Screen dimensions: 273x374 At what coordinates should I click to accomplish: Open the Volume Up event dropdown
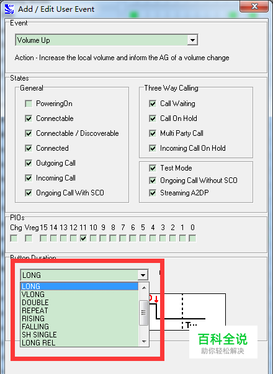pyautogui.click(x=192, y=40)
